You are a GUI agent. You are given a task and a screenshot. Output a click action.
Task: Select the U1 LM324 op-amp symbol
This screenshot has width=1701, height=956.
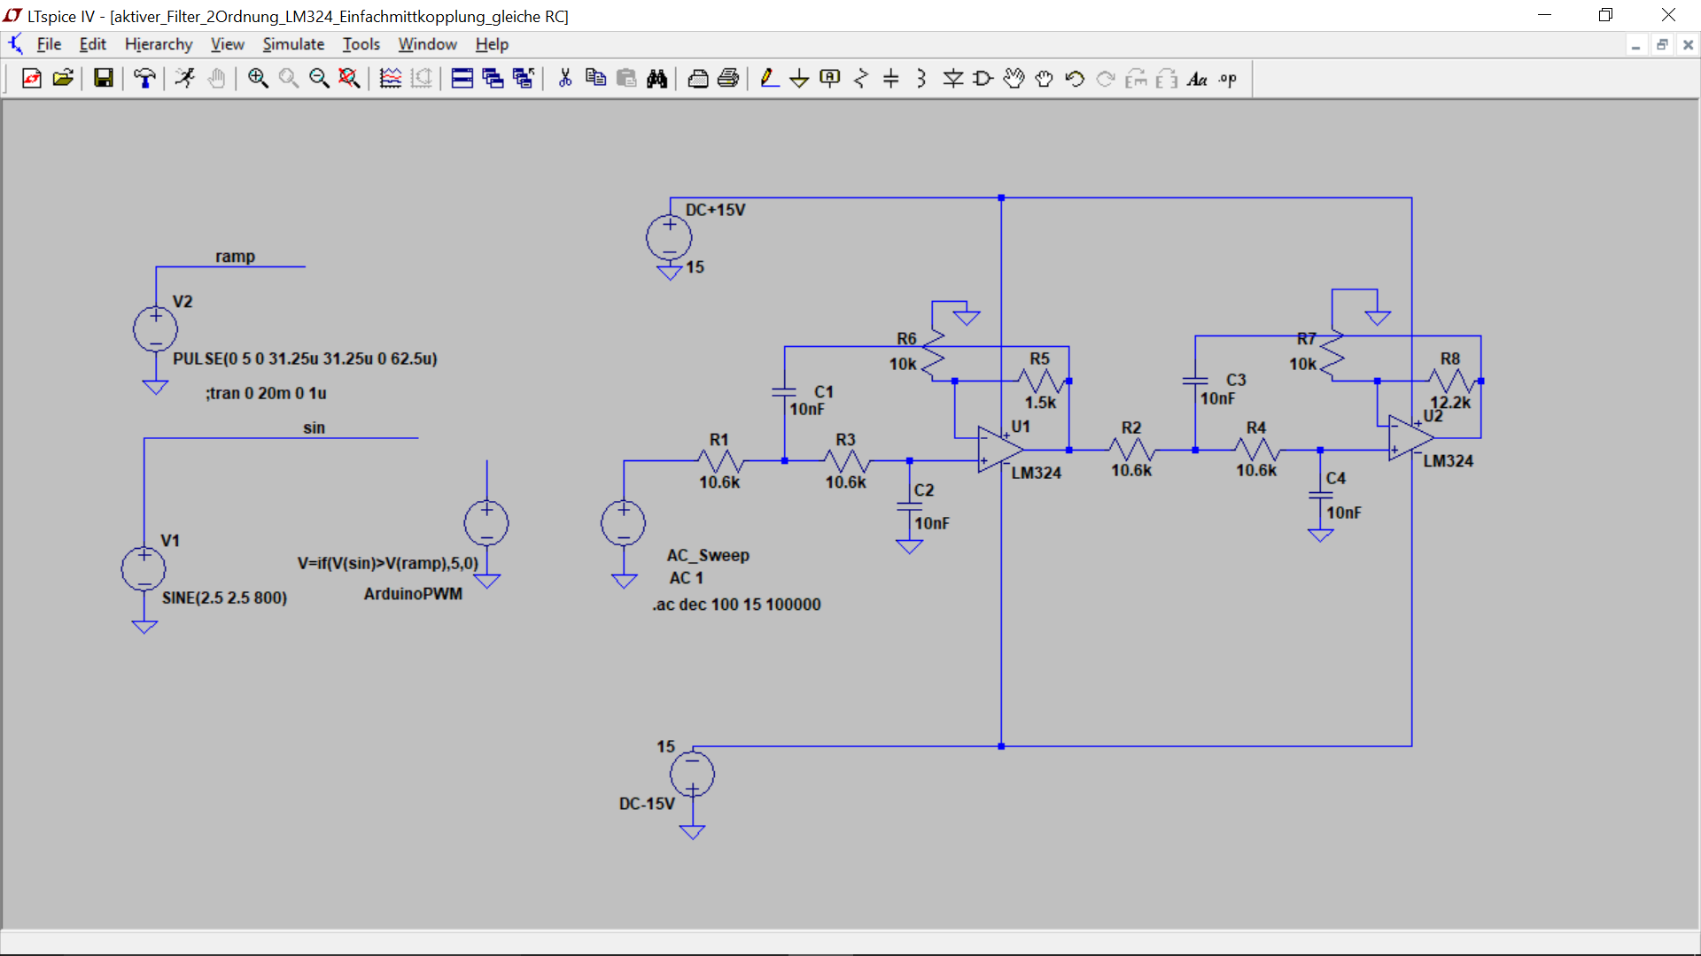coord(1000,450)
